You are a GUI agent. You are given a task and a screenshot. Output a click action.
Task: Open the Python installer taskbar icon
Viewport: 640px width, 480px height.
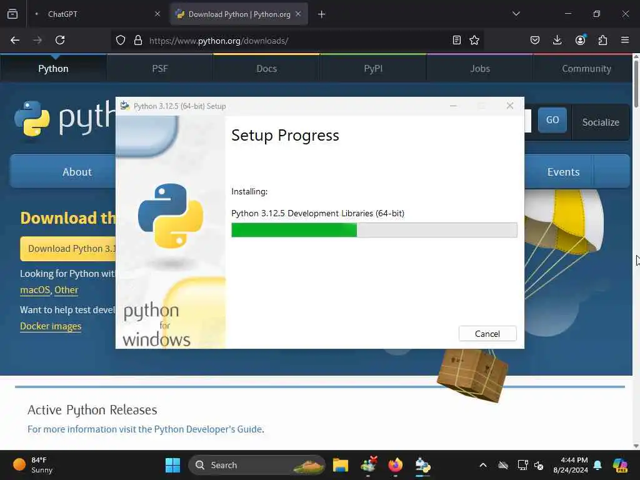[422, 465]
